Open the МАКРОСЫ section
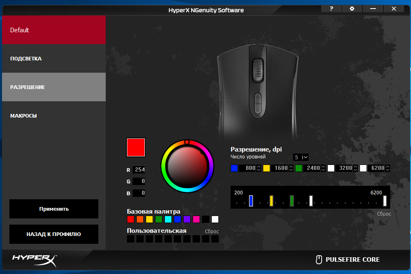411x274 pixels. pyautogui.click(x=53, y=116)
